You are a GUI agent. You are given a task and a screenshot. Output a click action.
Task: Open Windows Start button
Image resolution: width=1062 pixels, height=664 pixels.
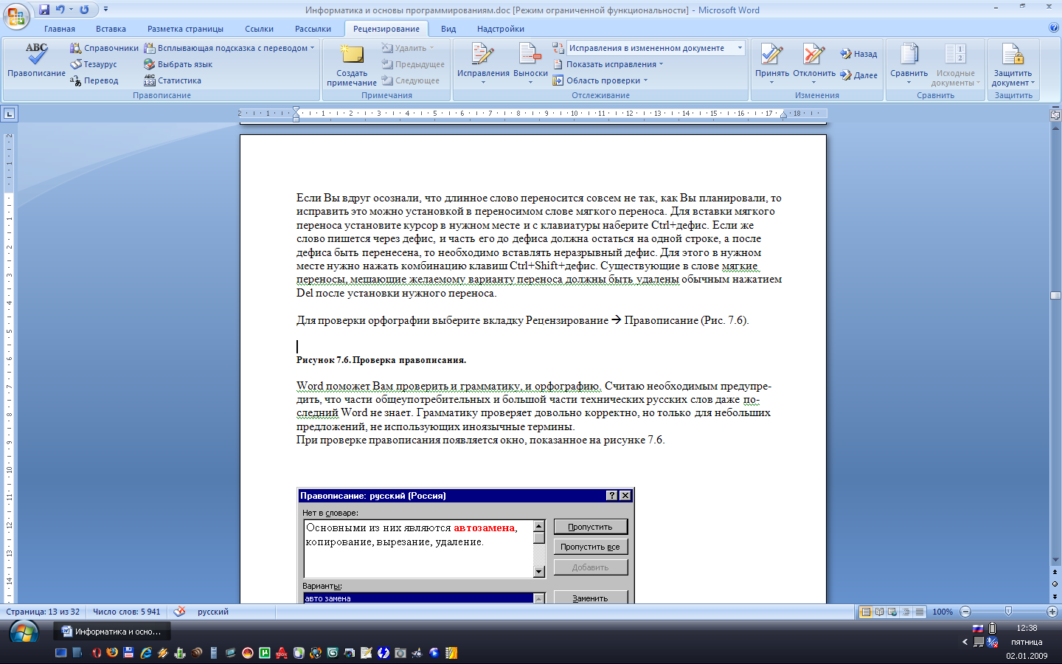24,633
